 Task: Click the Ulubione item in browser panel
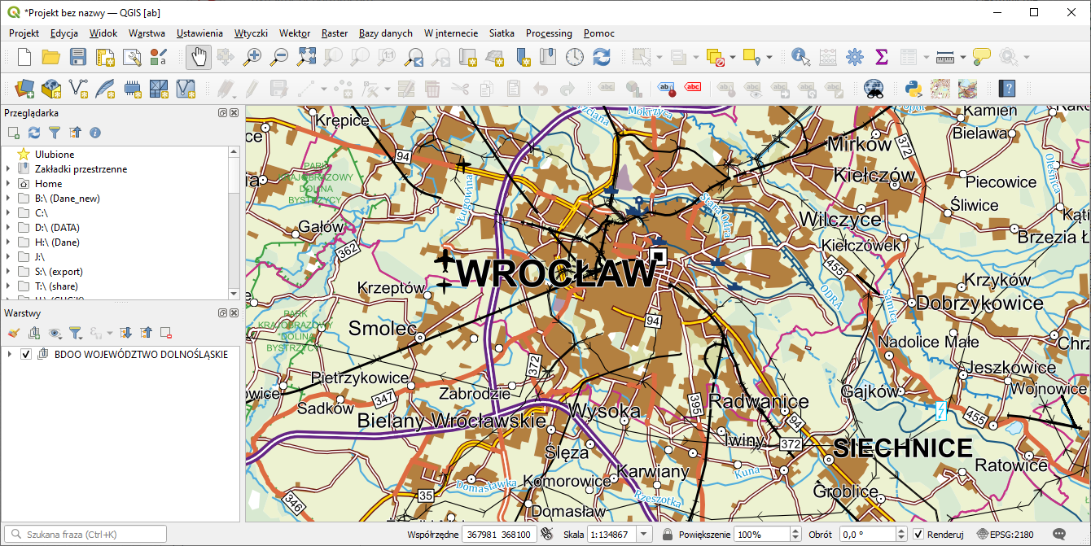pos(54,155)
